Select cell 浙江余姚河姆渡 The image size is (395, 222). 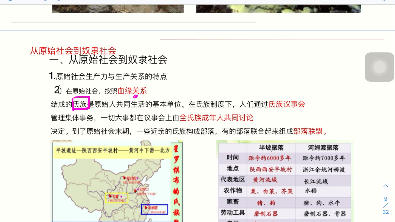click(x=324, y=170)
